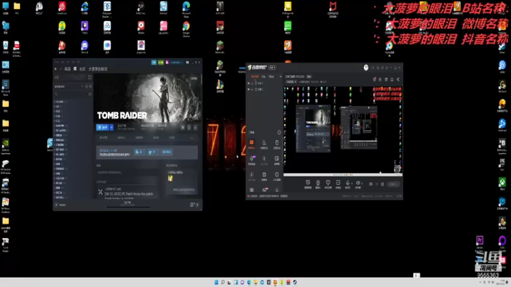Image resolution: width=511 pixels, height=287 pixels.
Task: Open the Steam account name dropdown
Action: tap(176, 62)
